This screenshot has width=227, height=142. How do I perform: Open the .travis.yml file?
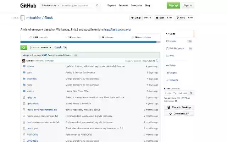pos(32,129)
